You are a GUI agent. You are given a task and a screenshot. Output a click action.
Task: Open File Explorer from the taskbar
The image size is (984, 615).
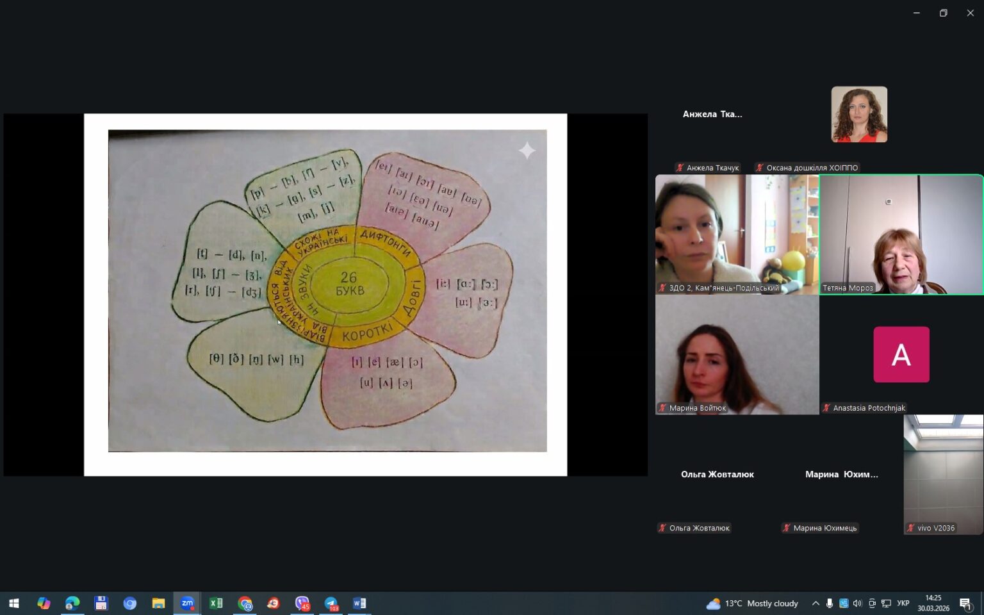(158, 603)
